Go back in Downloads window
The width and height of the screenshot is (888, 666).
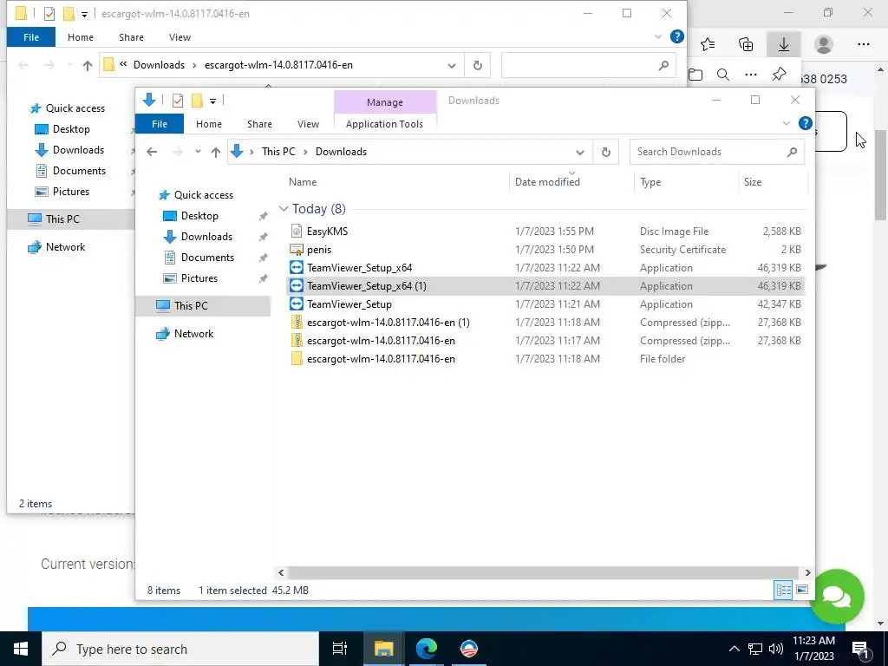click(152, 152)
